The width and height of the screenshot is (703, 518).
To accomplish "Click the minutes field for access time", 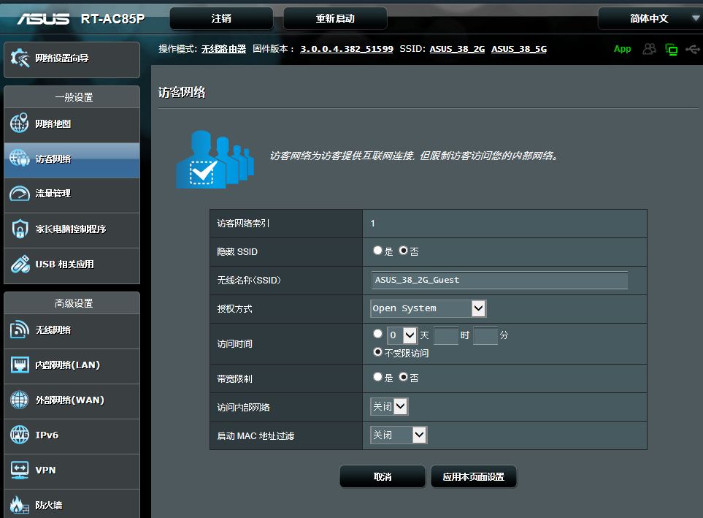I will (x=485, y=335).
